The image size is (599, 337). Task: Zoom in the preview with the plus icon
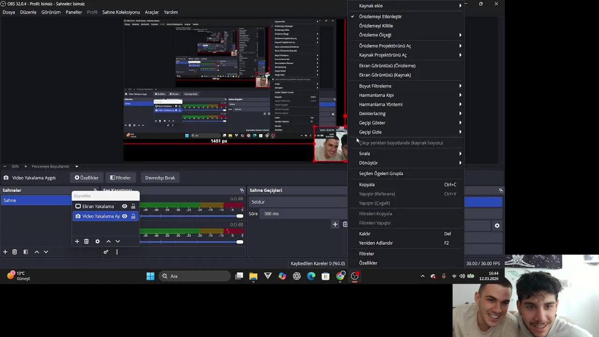[x=26, y=166]
